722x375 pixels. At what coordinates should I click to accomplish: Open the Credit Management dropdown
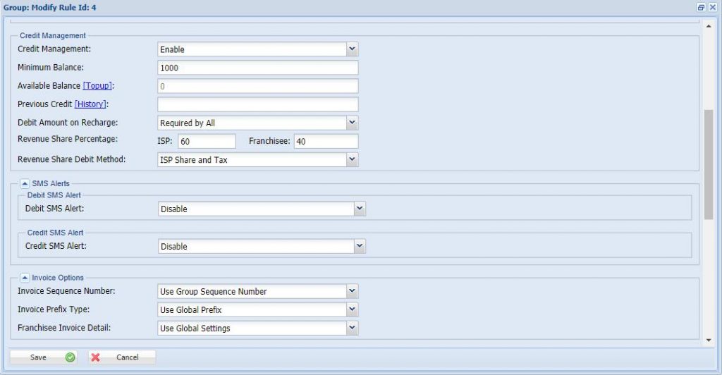[x=353, y=49]
